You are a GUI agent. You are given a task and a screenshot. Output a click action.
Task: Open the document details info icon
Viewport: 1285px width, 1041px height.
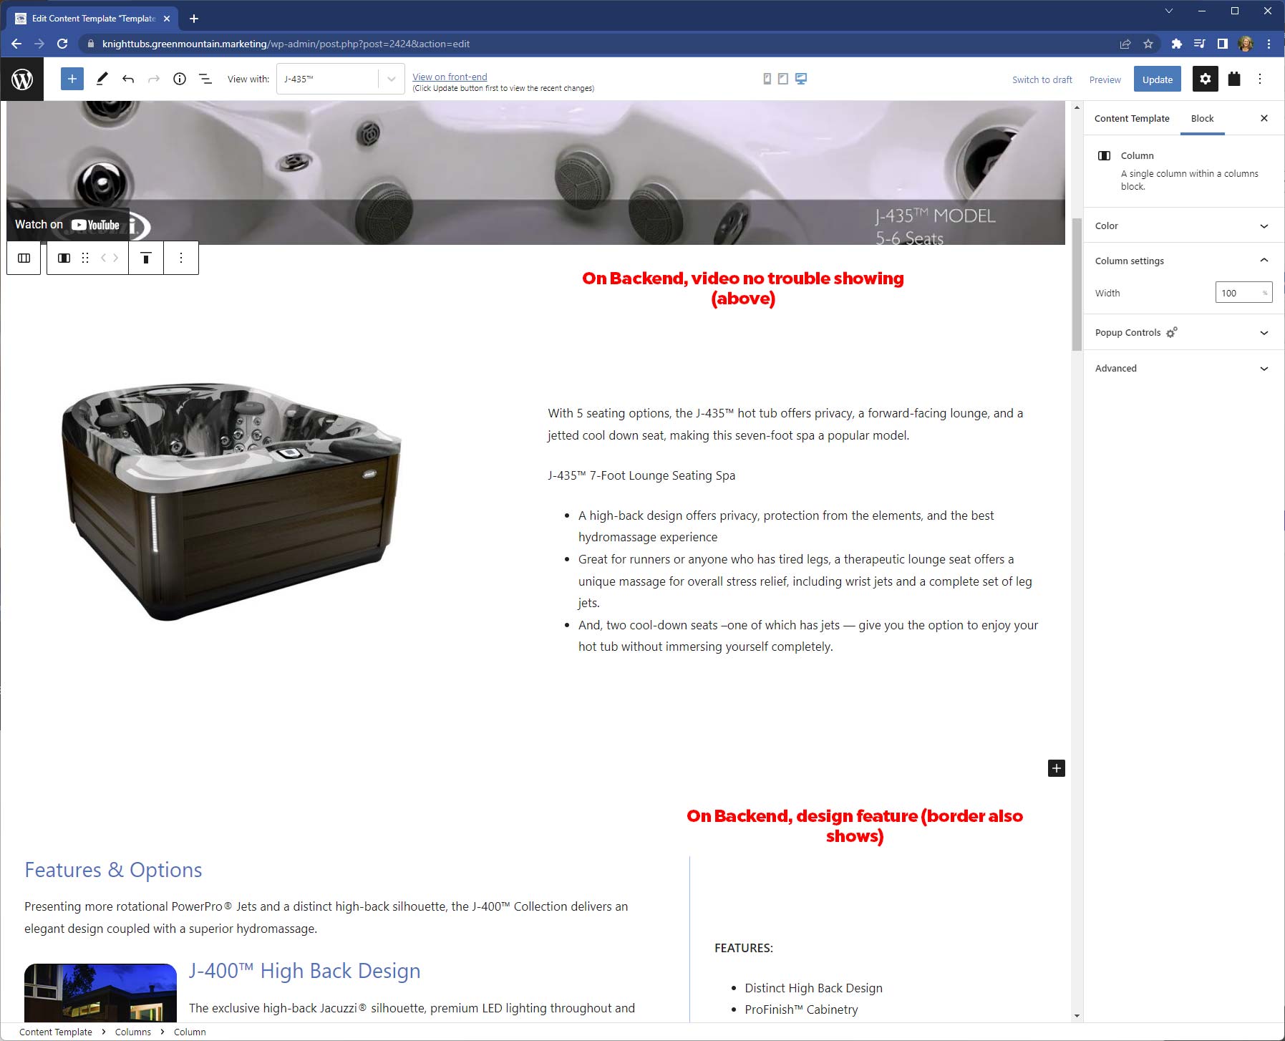coord(180,79)
